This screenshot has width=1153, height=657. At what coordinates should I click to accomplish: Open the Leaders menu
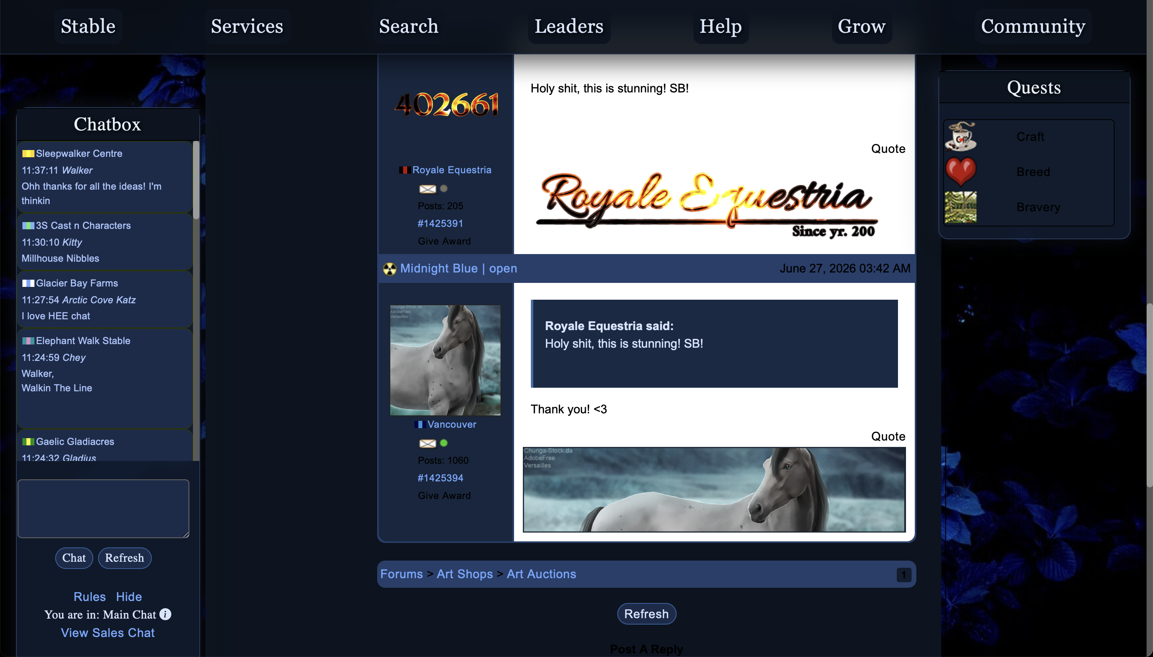[569, 26]
